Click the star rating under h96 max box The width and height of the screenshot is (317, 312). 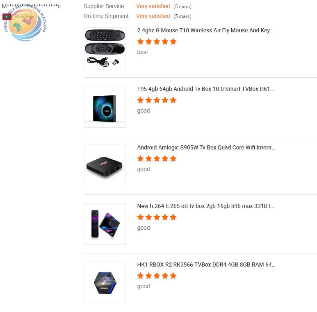pyautogui.click(x=157, y=217)
